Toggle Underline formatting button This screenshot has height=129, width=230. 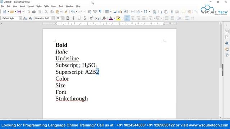pos(79,18)
